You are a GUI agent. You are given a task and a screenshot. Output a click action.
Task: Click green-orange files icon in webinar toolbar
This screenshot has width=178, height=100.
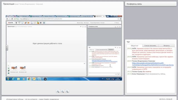38,23
